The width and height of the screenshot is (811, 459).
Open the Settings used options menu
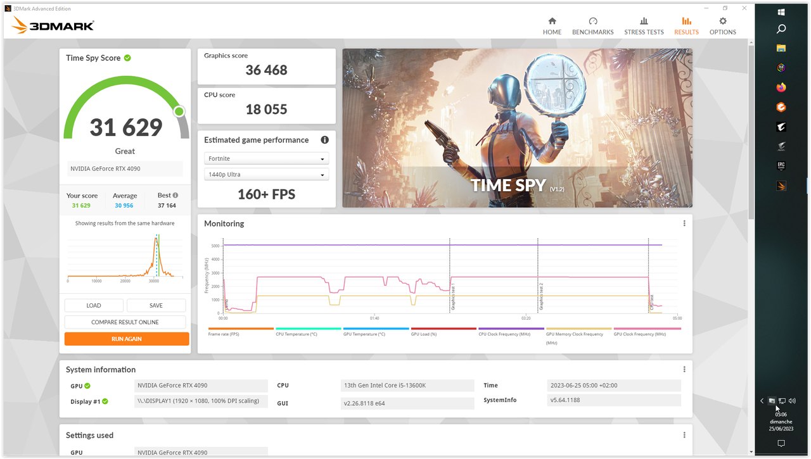click(x=684, y=436)
